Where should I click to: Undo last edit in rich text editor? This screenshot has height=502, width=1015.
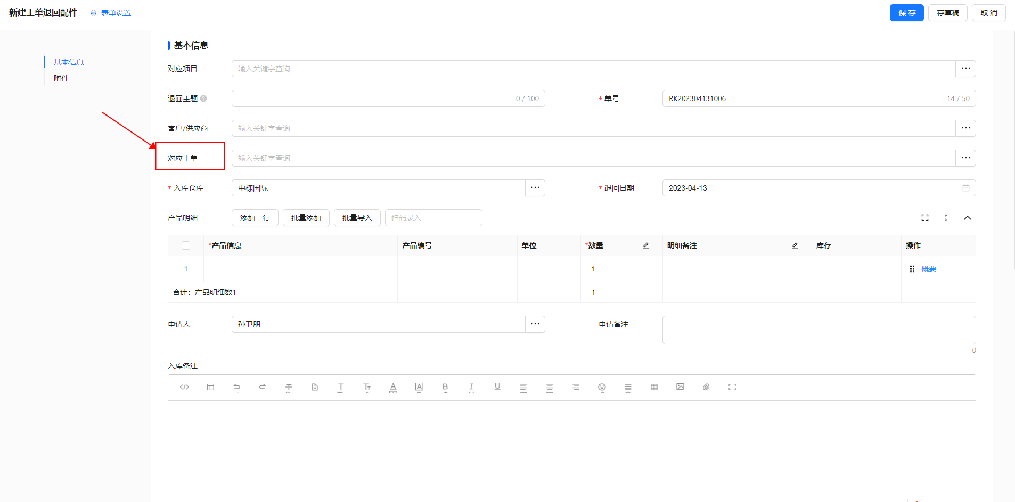pyautogui.click(x=236, y=387)
